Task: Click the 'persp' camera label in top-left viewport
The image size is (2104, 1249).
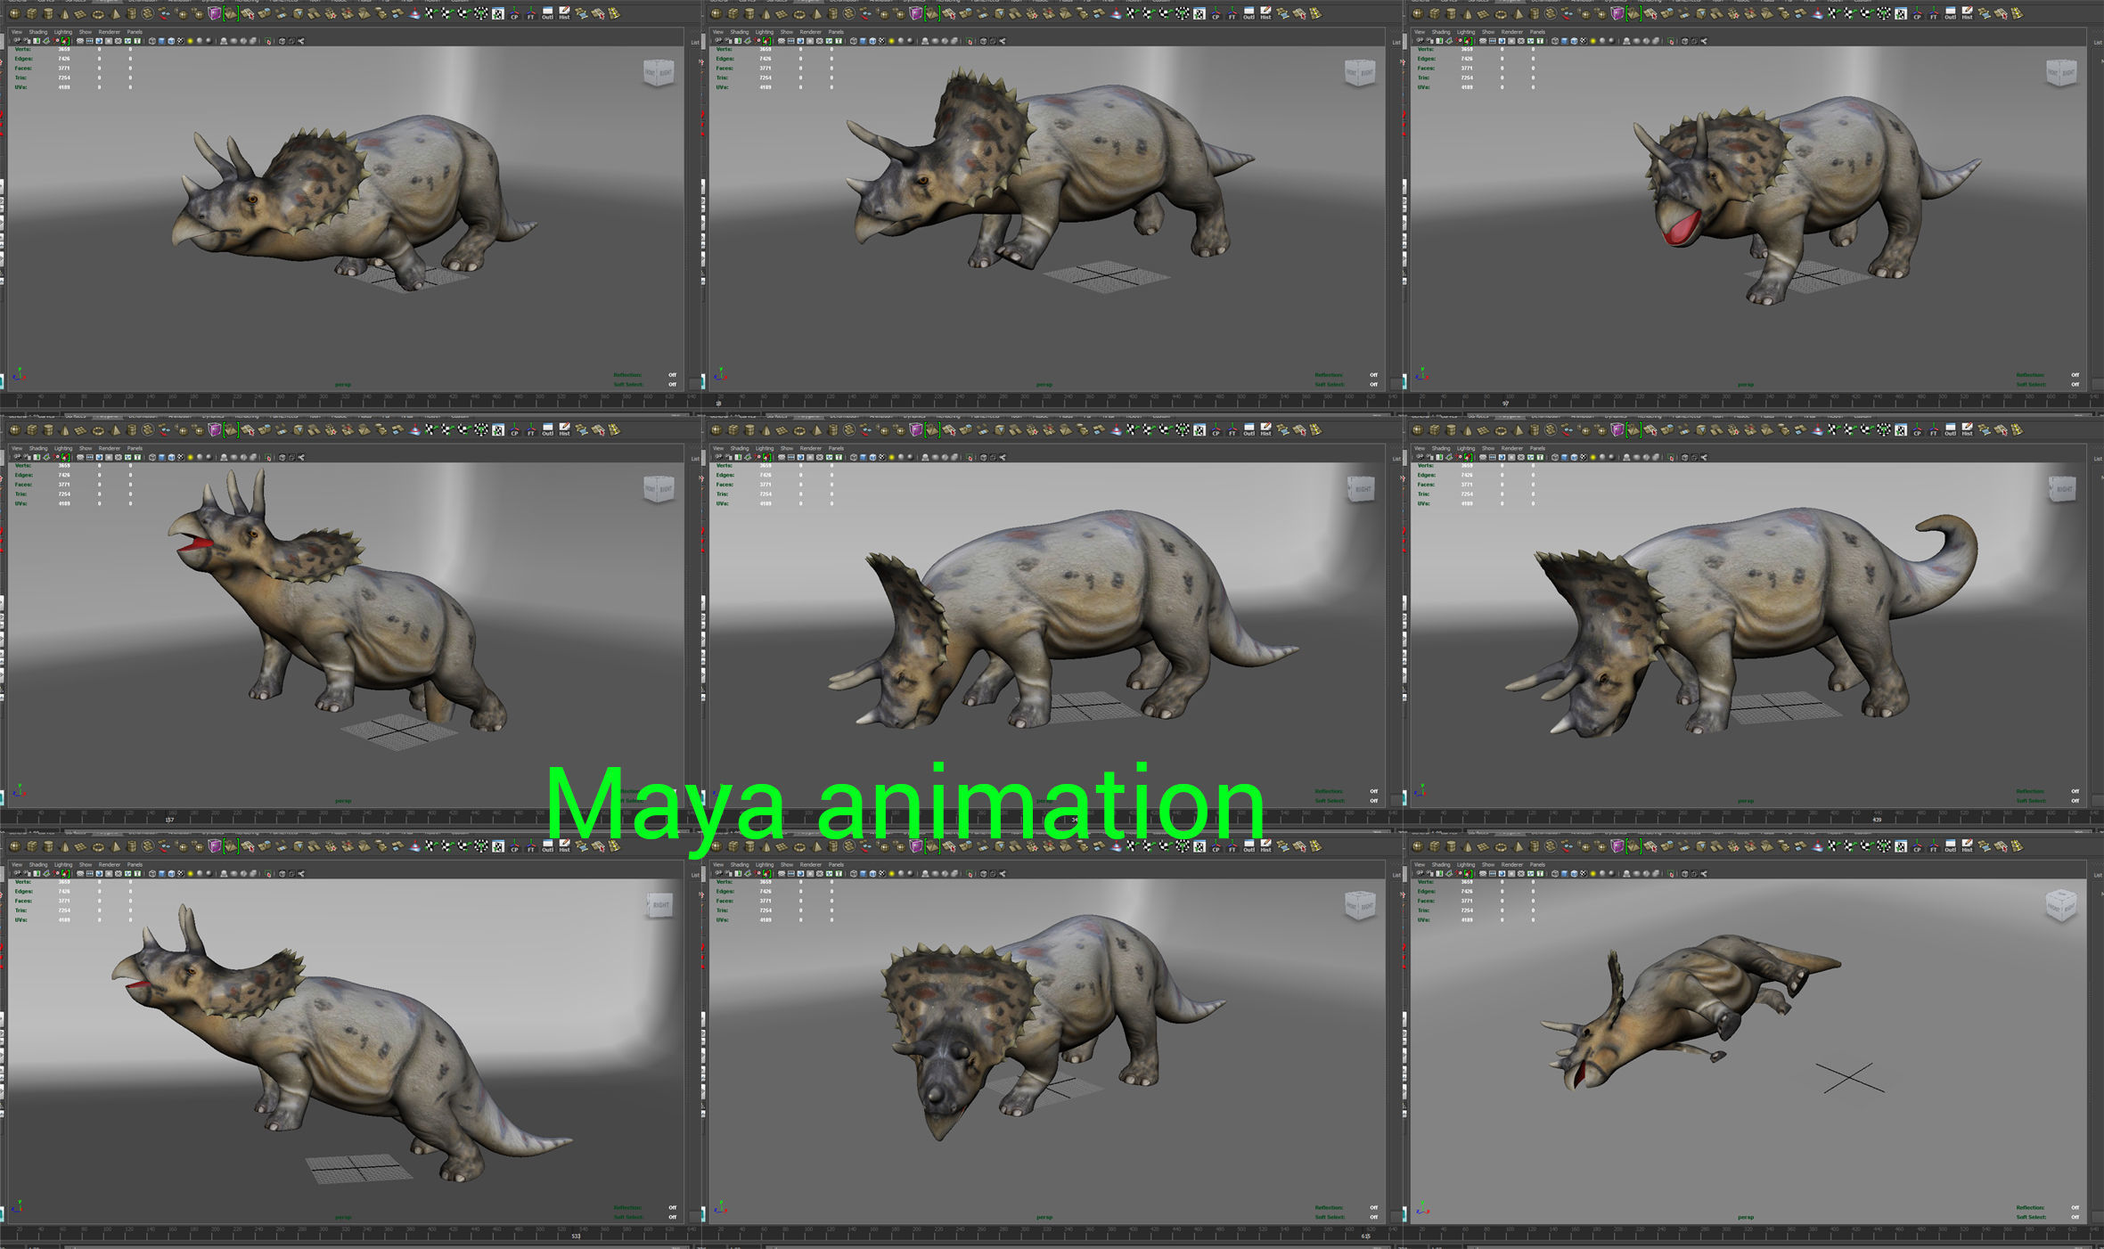Action: point(343,384)
